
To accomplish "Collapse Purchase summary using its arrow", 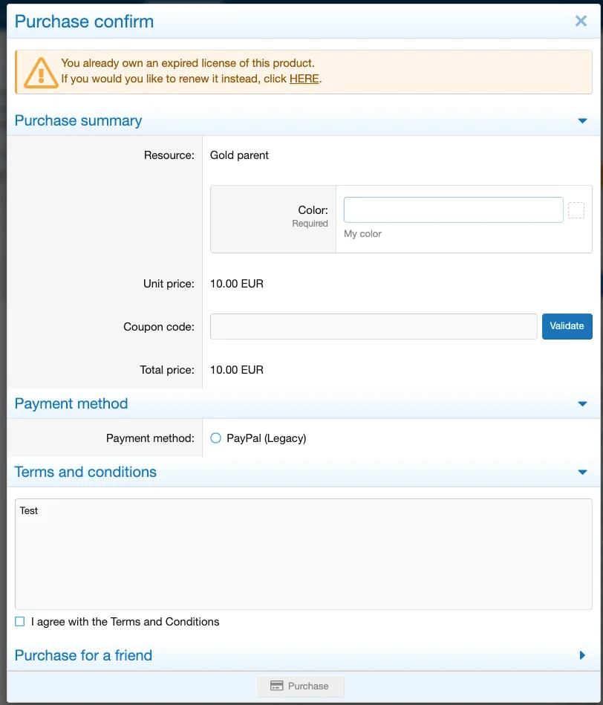I will 582,121.
